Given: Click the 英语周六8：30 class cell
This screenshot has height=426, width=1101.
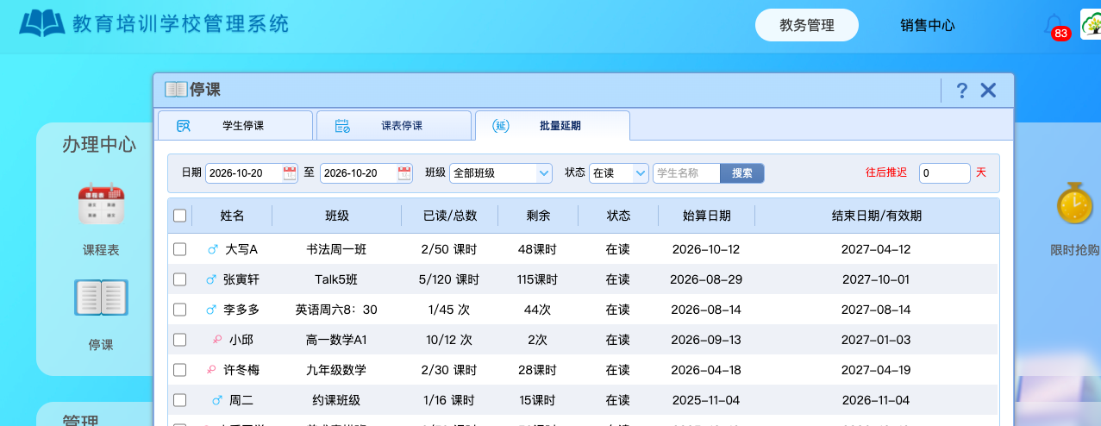Looking at the screenshot, I should pos(336,310).
